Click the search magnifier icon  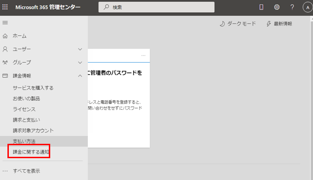point(106,7)
